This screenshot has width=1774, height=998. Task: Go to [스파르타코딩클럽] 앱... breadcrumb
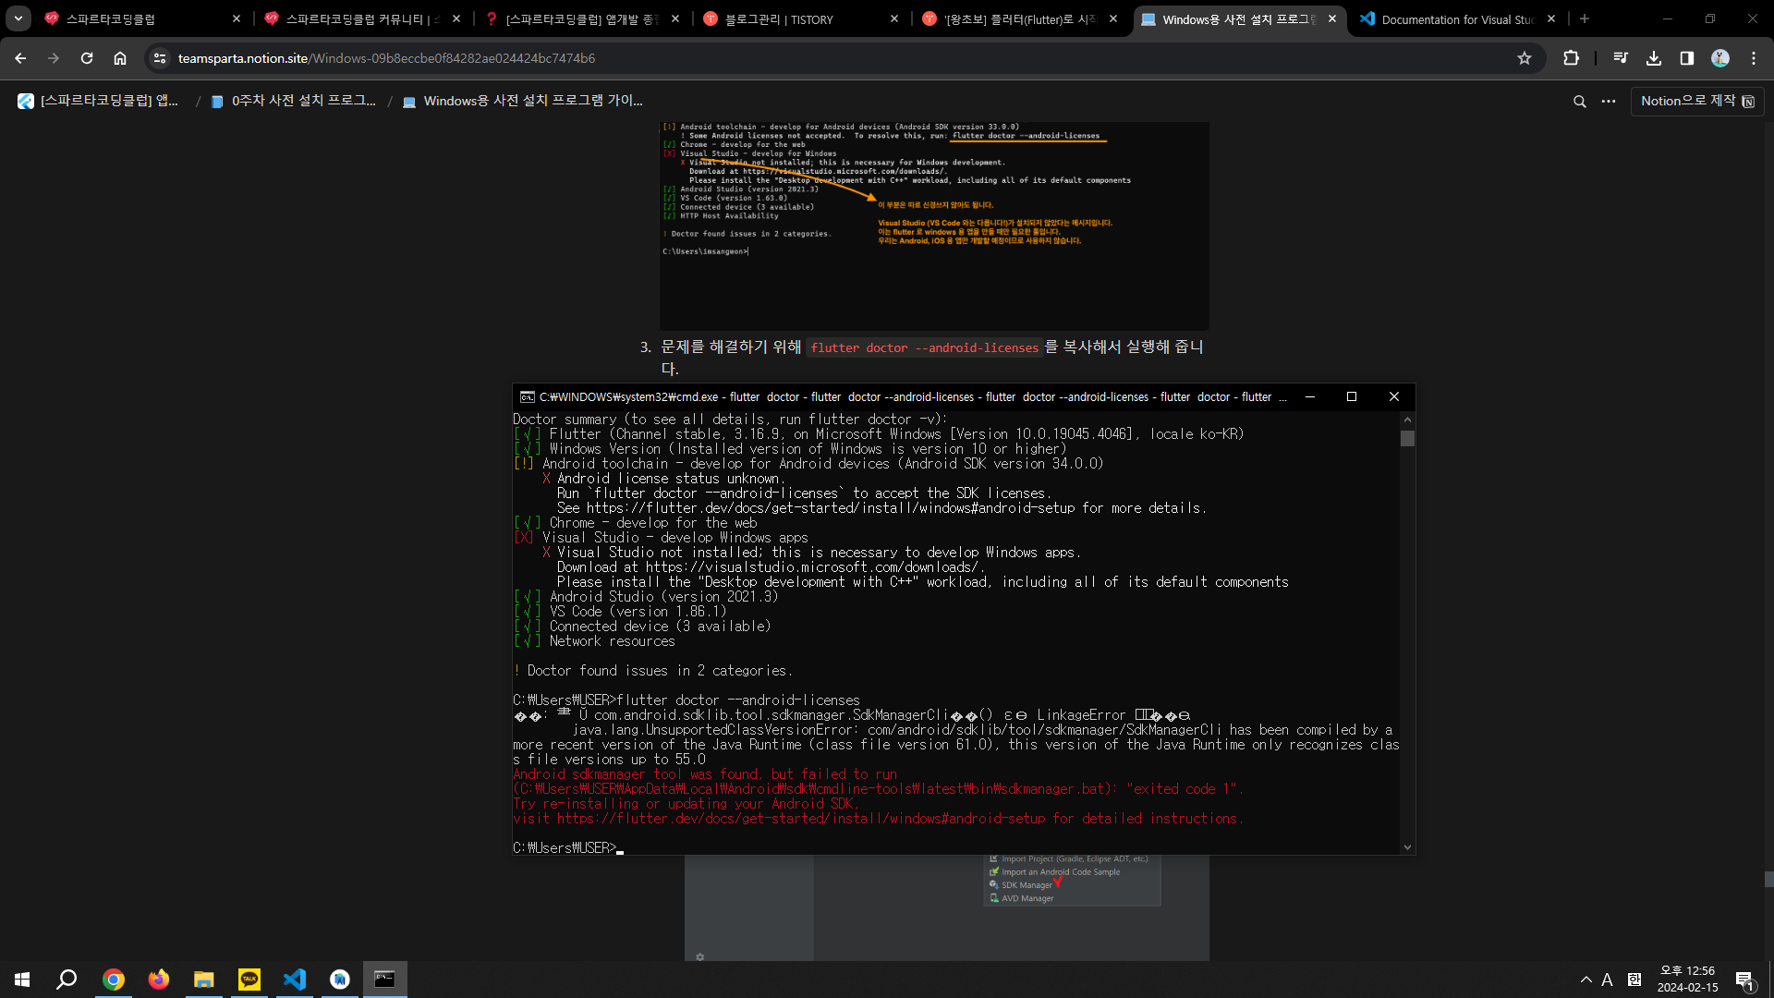(98, 101)
